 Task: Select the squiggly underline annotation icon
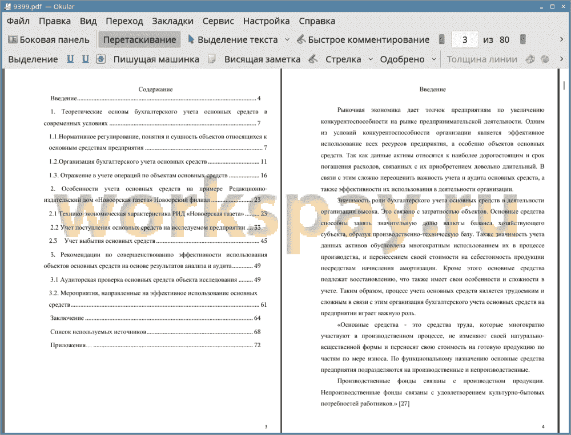point(85,59)
